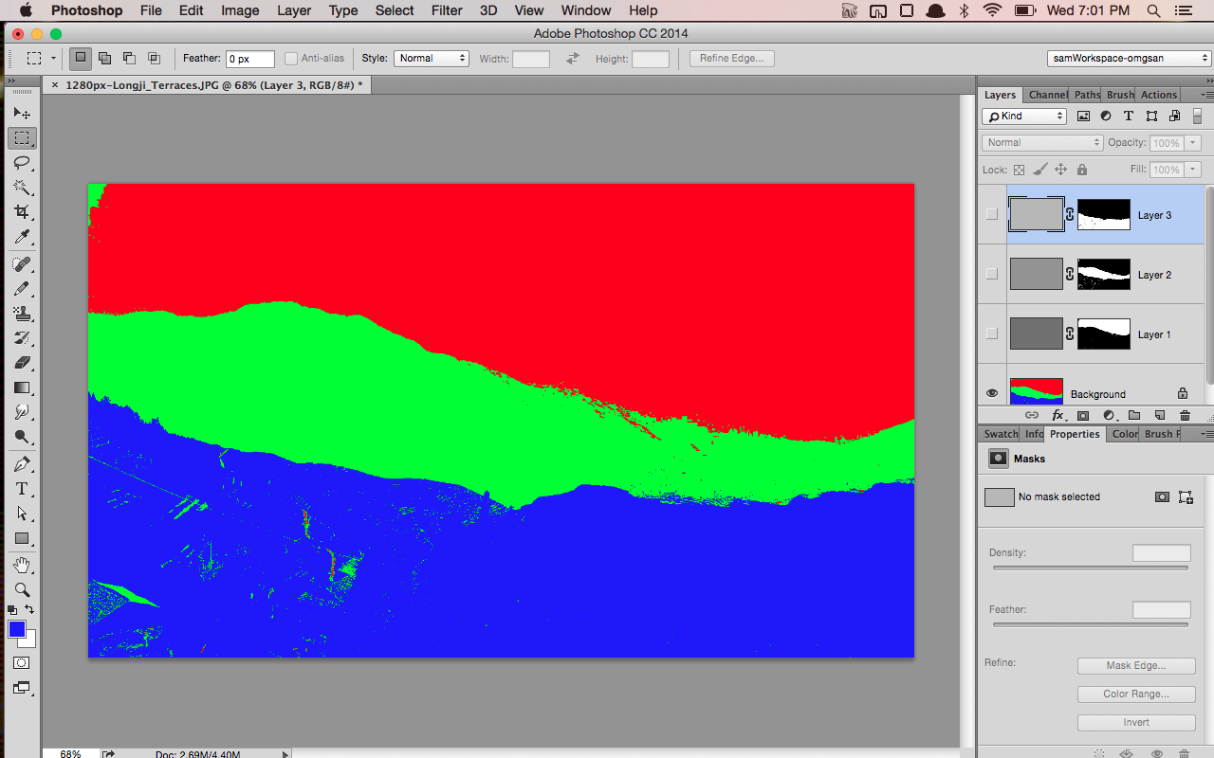Screen dimensions: 1214x758
Task: Swap foreground and background colors
Action: tap(30, 609)
